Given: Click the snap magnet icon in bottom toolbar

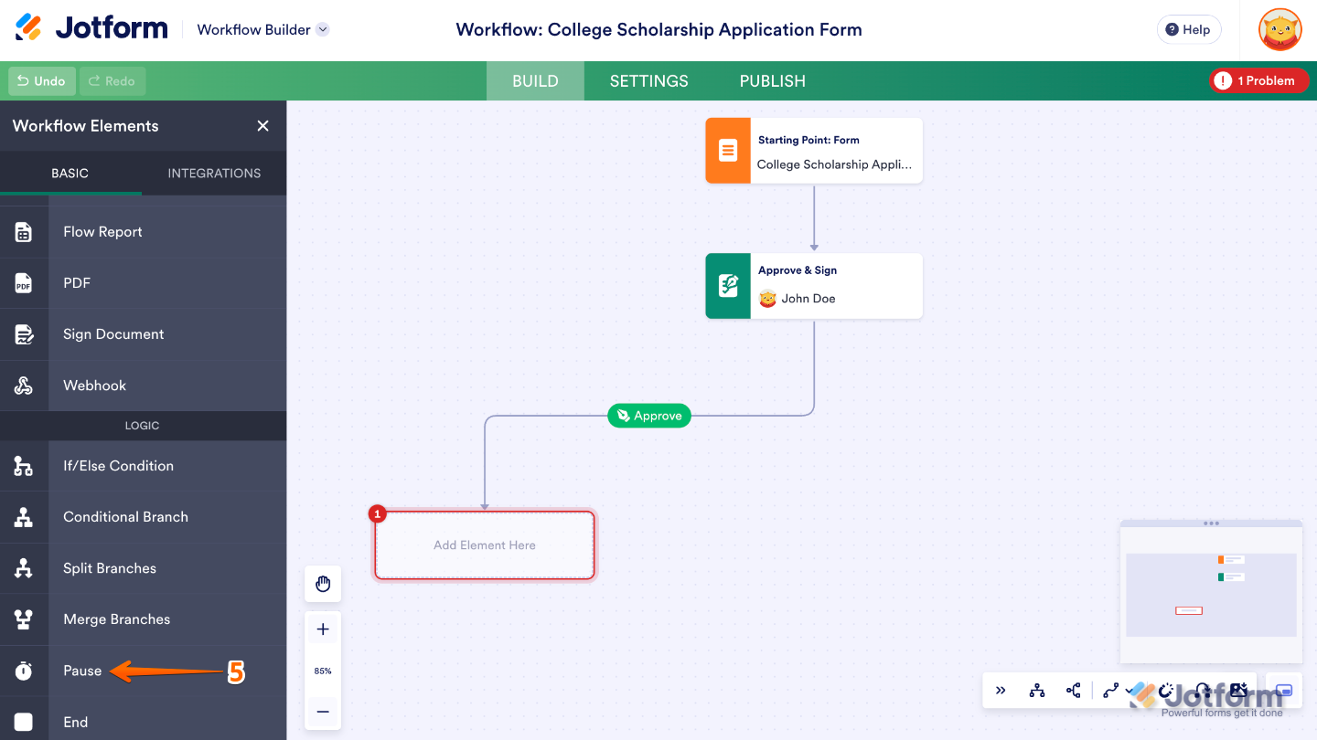Looking at the screenshot, I should (x=1164, y=691).
